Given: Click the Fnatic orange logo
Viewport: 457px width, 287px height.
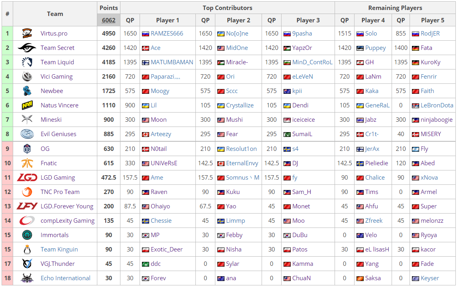Looking at the screenshot, I should (x=27, y=163).
